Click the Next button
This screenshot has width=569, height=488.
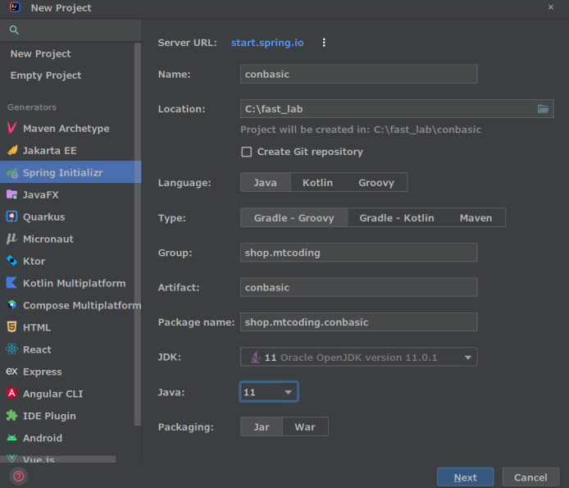tap(465, 477)
